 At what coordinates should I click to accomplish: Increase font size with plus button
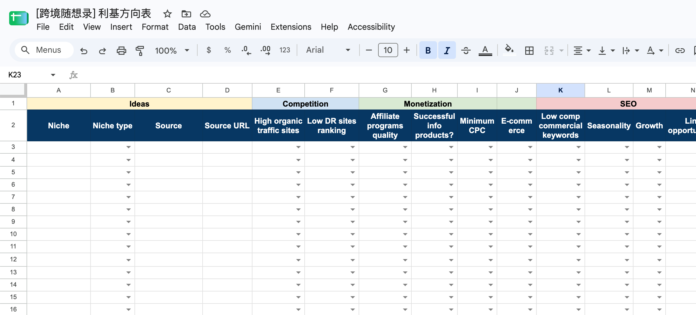(407, 50)
